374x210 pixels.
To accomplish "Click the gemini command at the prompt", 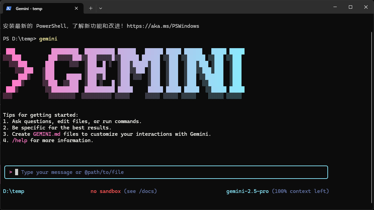I will [x=48, y=39].
